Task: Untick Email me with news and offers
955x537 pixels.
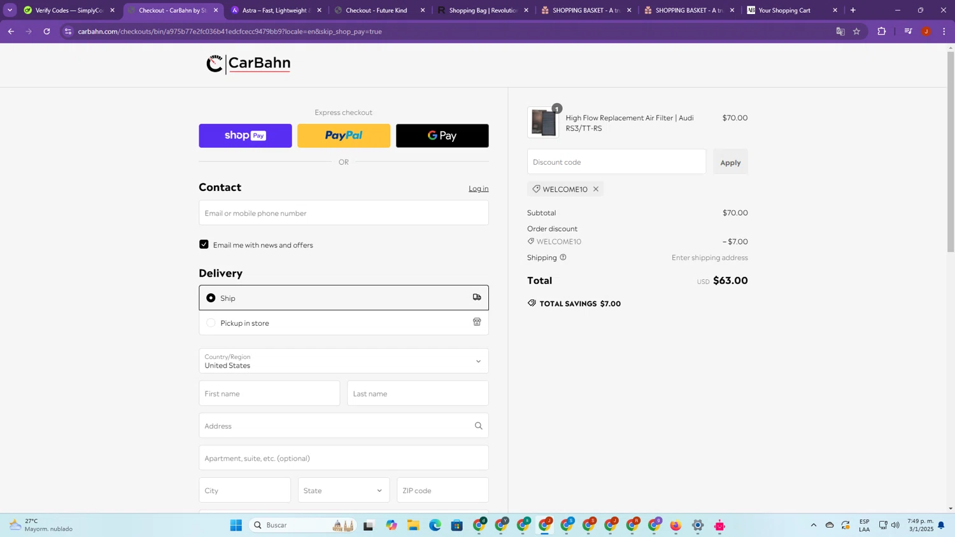Action: (x=204, y=244)
